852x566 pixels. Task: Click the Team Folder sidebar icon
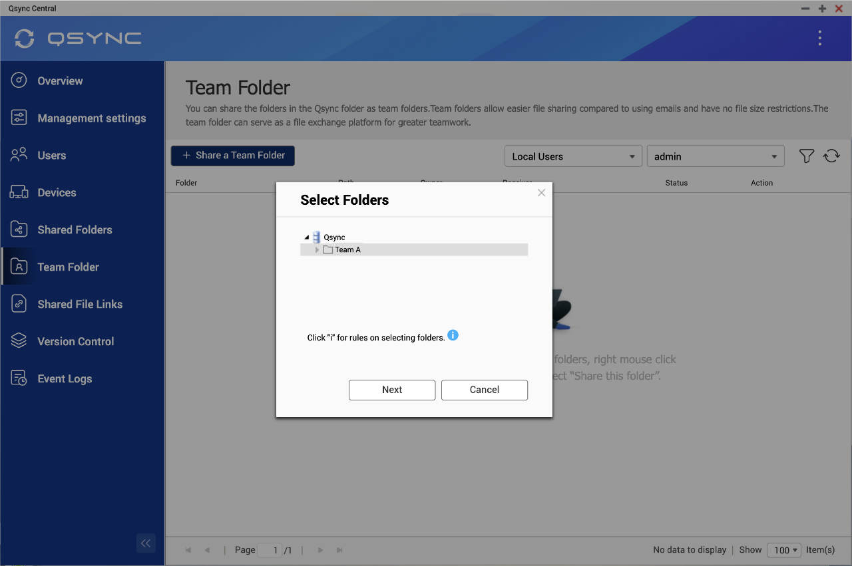point(19,267)
